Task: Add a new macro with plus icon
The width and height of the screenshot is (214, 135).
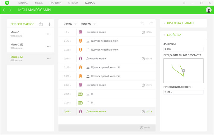Action: 49,24
